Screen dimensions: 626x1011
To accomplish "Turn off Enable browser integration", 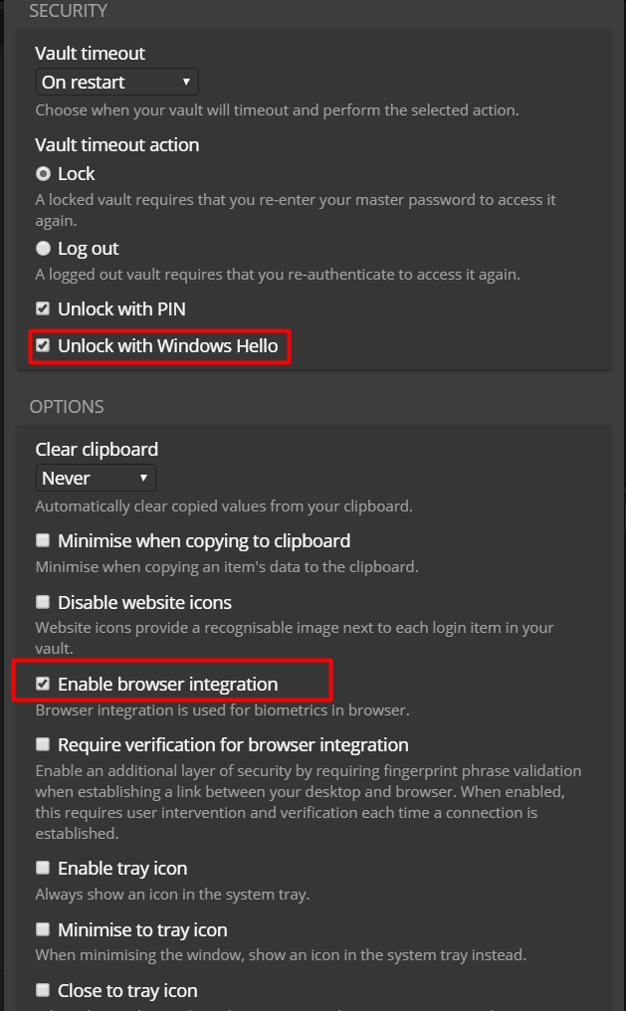I will click(x=43, y=683).
